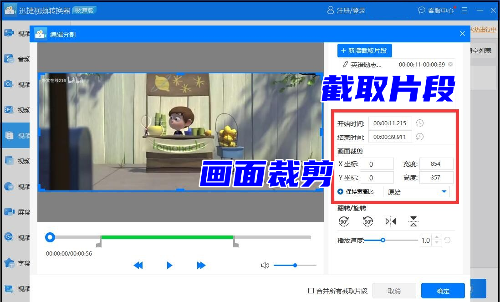Click the 注册/登录 user icon
This screenshot has width=500, height=302.
click(330, 10)
